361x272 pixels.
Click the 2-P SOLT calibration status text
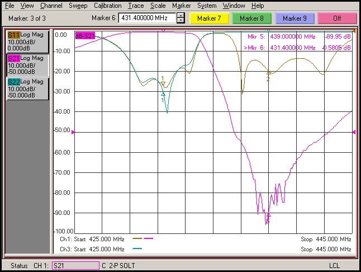pyautogui.click(x=122, y=265)
